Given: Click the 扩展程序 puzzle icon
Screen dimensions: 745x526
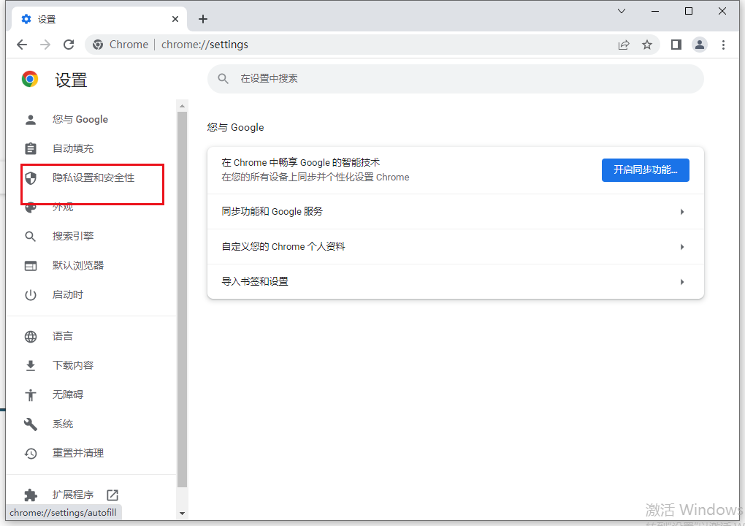Looking at the screenshot, I should coord(31,495).
